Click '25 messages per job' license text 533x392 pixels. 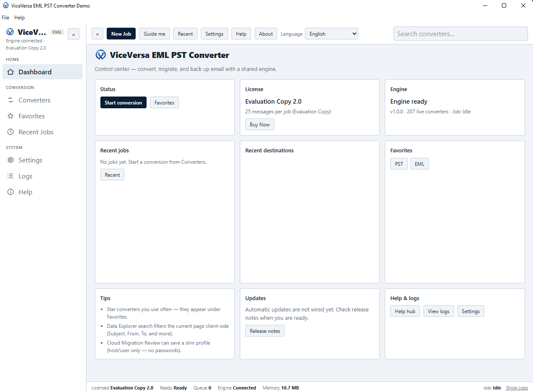tap(288, 112)
